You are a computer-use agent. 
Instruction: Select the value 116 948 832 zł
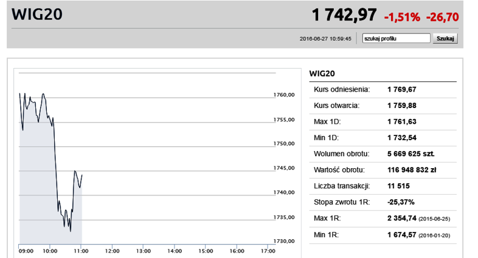tap(412, 170)
